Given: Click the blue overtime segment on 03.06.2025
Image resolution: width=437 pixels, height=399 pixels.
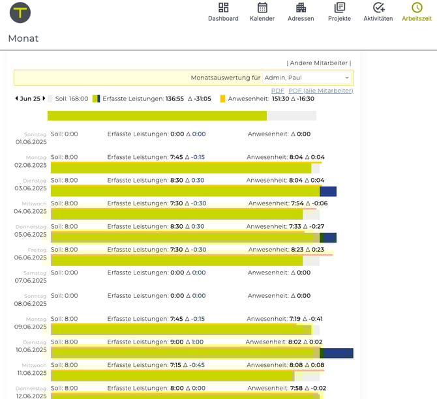Looking at the screenshot, I should (328, 192).
